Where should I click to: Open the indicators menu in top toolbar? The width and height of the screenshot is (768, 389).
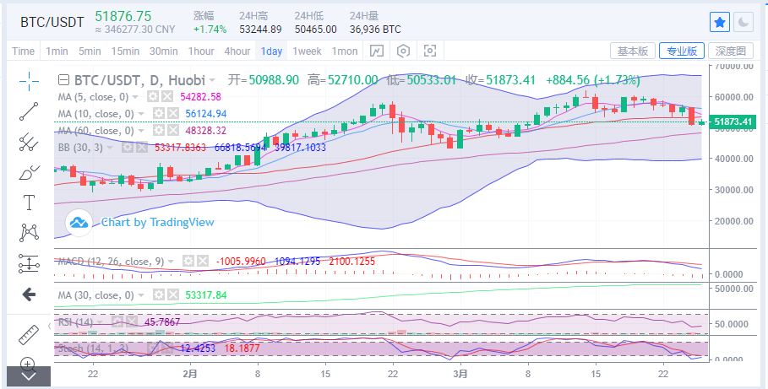pos(376,51)
